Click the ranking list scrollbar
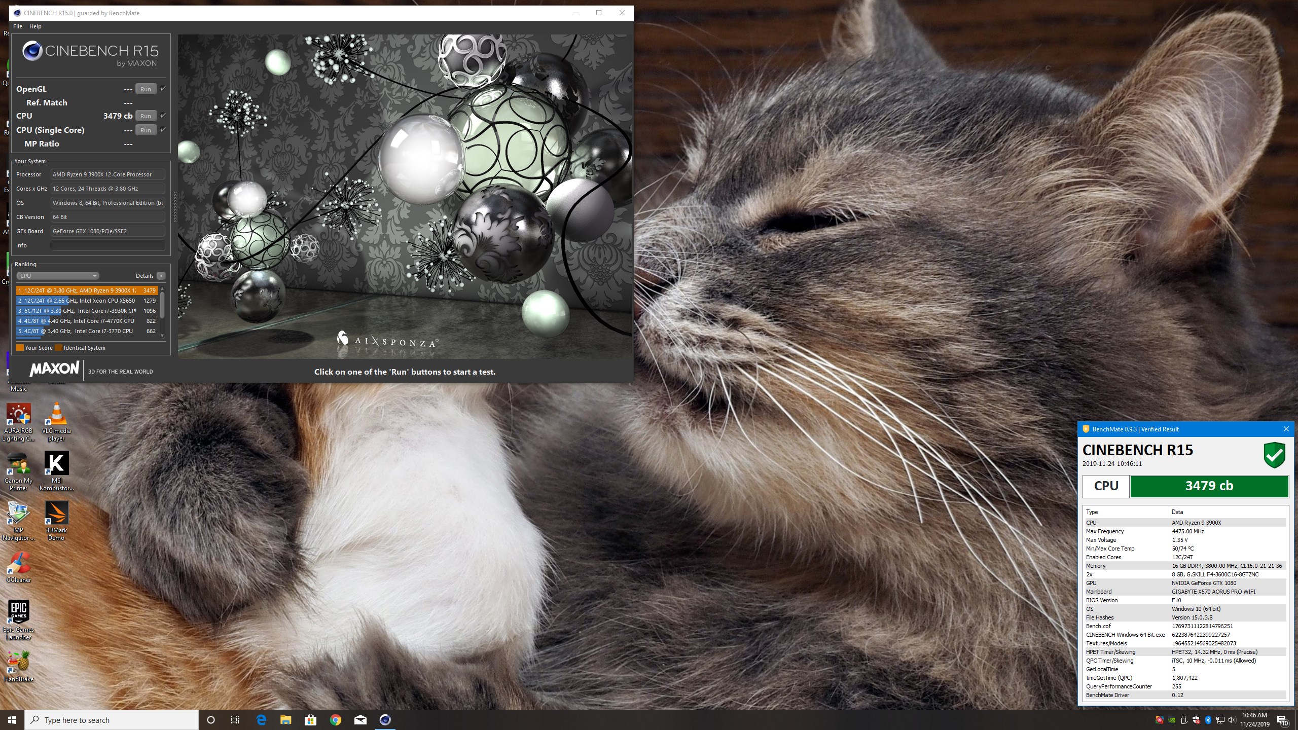The height and width of the screenshot is (730, 1298). click(162, 306)
